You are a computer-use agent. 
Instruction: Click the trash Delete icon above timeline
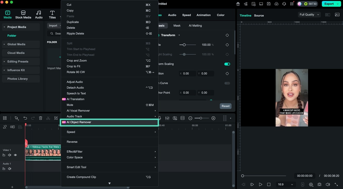(x=41, y=118)
